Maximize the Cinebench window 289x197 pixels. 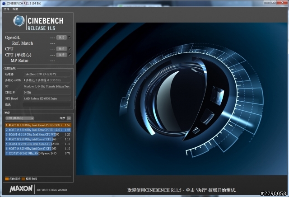click(273, 2)
